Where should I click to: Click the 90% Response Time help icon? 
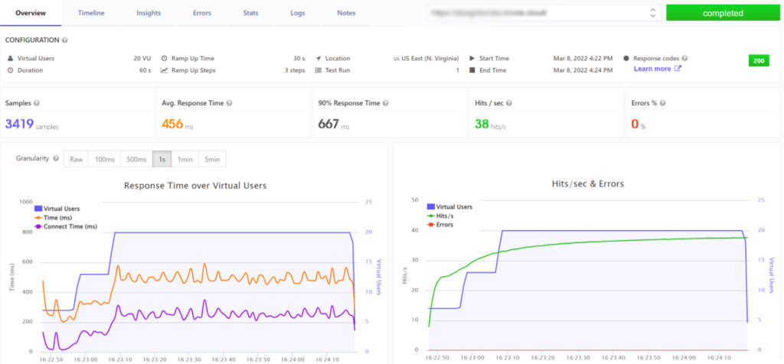tap(386, 103)
